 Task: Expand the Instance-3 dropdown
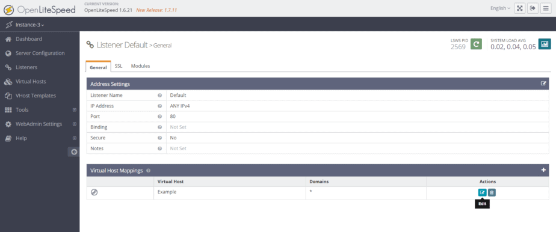(26, 25)
